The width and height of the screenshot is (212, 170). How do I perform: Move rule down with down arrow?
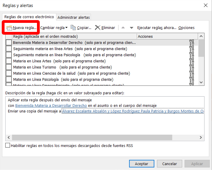click(x=131, y=28)
